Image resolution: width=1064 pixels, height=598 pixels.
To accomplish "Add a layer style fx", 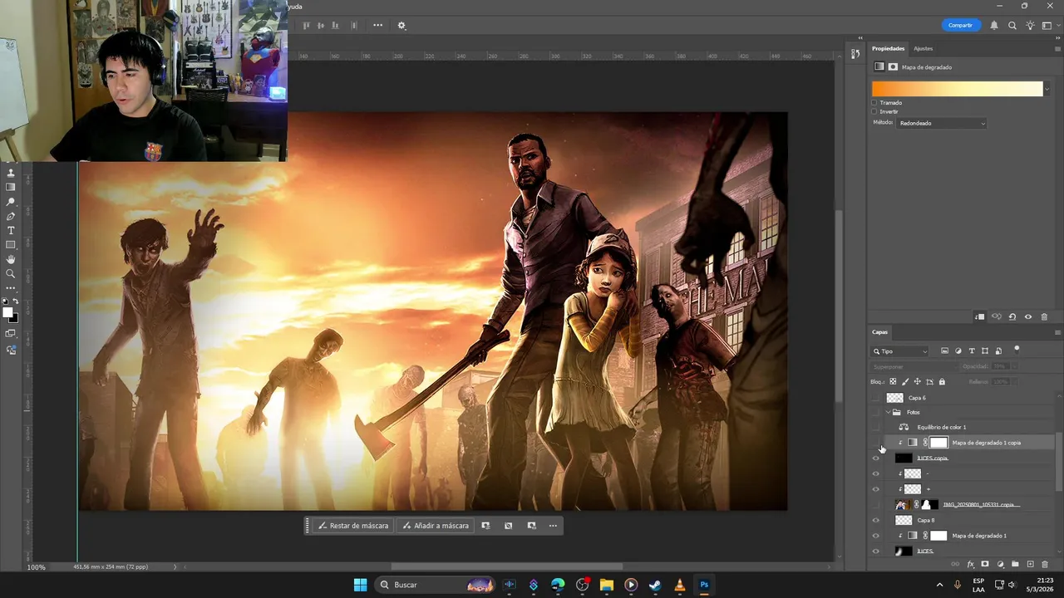I will coord(970,565).
